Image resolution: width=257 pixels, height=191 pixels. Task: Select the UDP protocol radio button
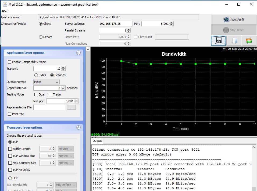(x=10, y=178)
